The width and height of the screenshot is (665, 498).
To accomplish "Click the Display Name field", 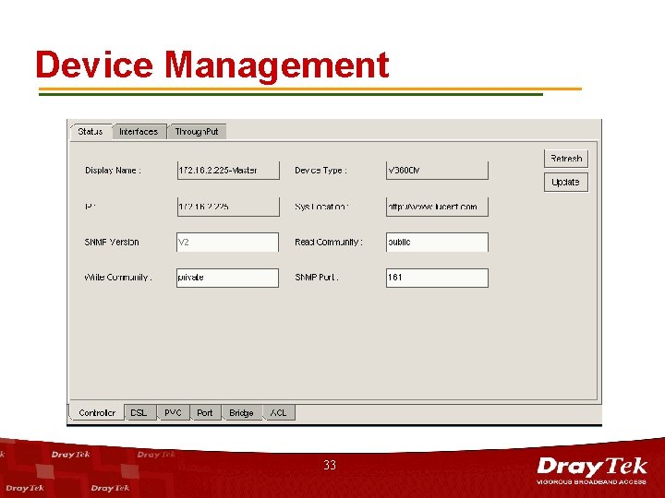I will [x=228, y=171].
